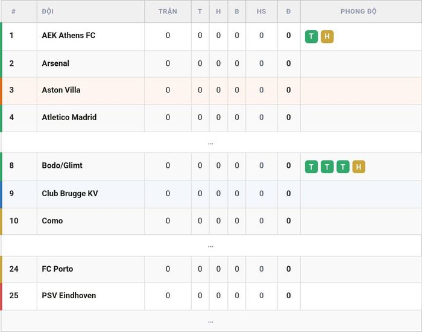The height and width of the screenshot is (332, 422).
Task: Click Bodo/Glimt second green T badge
Action: click(327, 167)
